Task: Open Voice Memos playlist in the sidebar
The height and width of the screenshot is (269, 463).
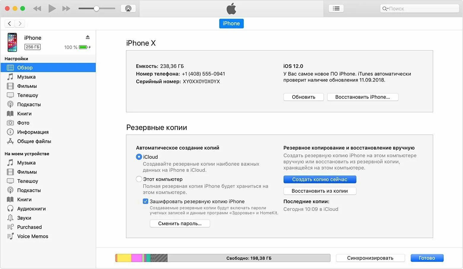Action: click(33, 236)
